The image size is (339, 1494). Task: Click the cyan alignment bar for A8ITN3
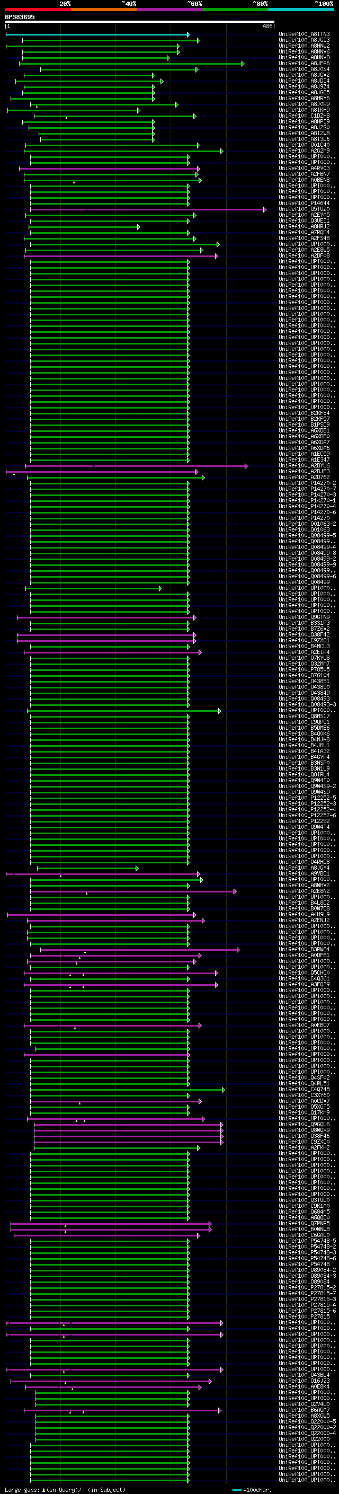coord(97,35)
